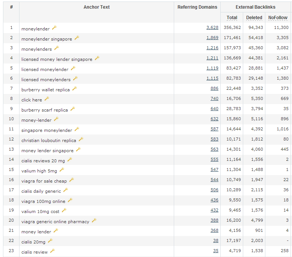
Task: Click the key icon in row 21 'money lender'
Action: [56, 231]
